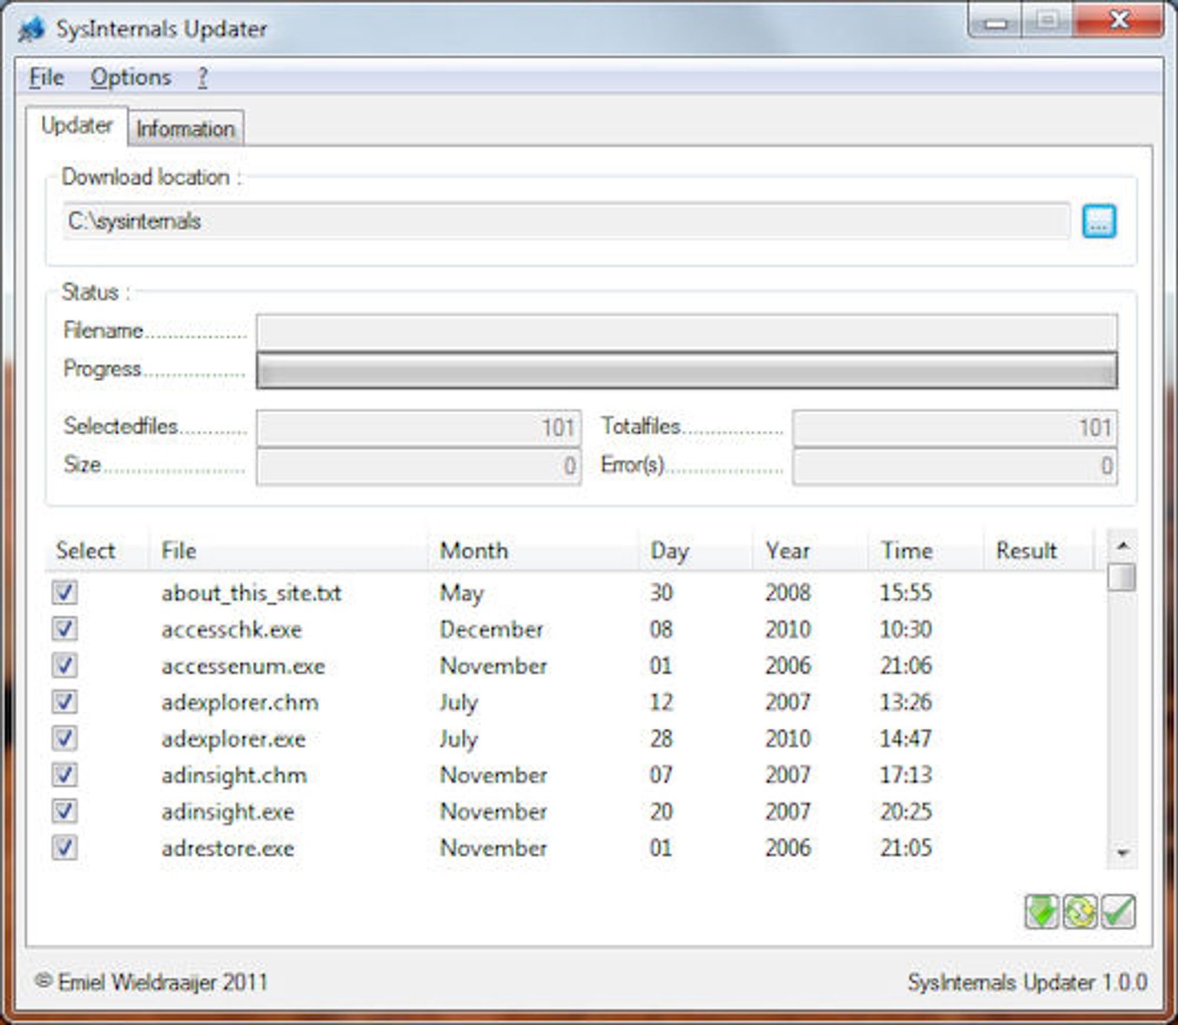Select the accesschk.exe file name
1178x1025 pixels.
[x=231, y=629]
